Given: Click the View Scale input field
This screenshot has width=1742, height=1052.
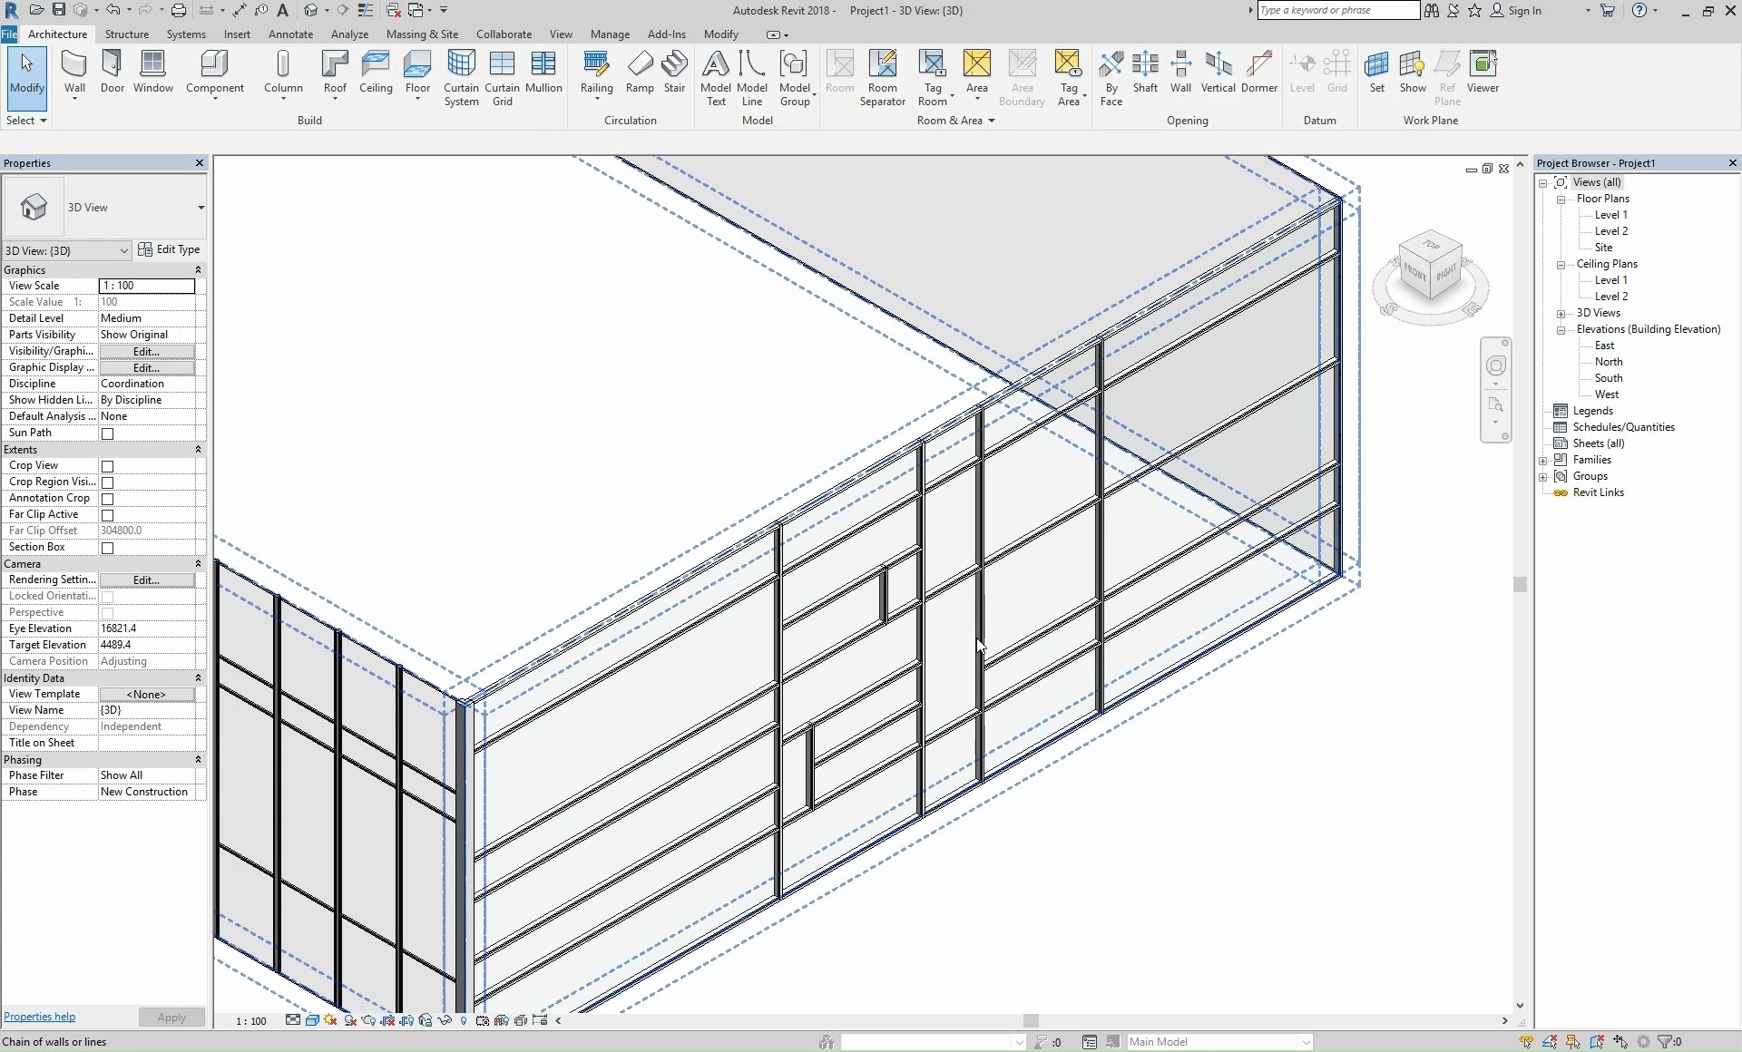Looking at the screenshot, I should click(x=146, y=286).
